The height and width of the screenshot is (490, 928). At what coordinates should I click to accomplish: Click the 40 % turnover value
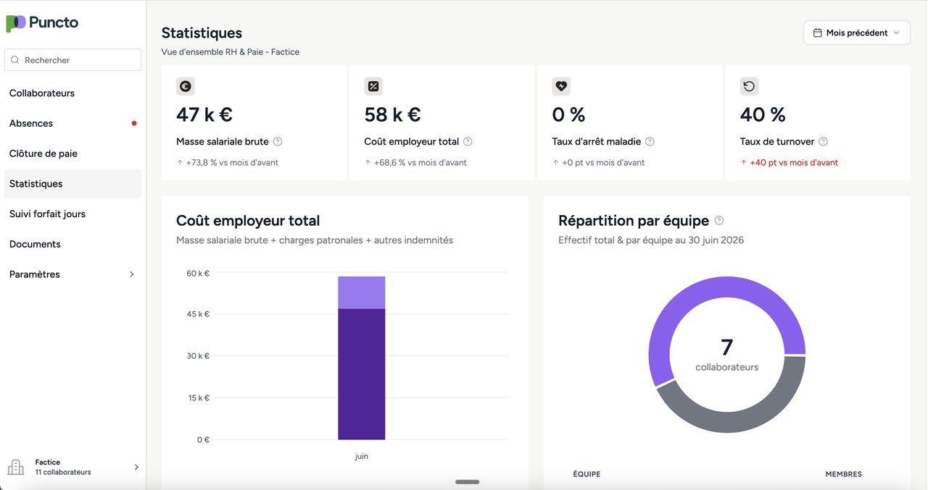coord(763,114)
